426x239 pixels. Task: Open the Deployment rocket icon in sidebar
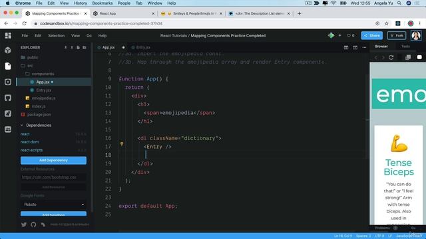(8, 114)
